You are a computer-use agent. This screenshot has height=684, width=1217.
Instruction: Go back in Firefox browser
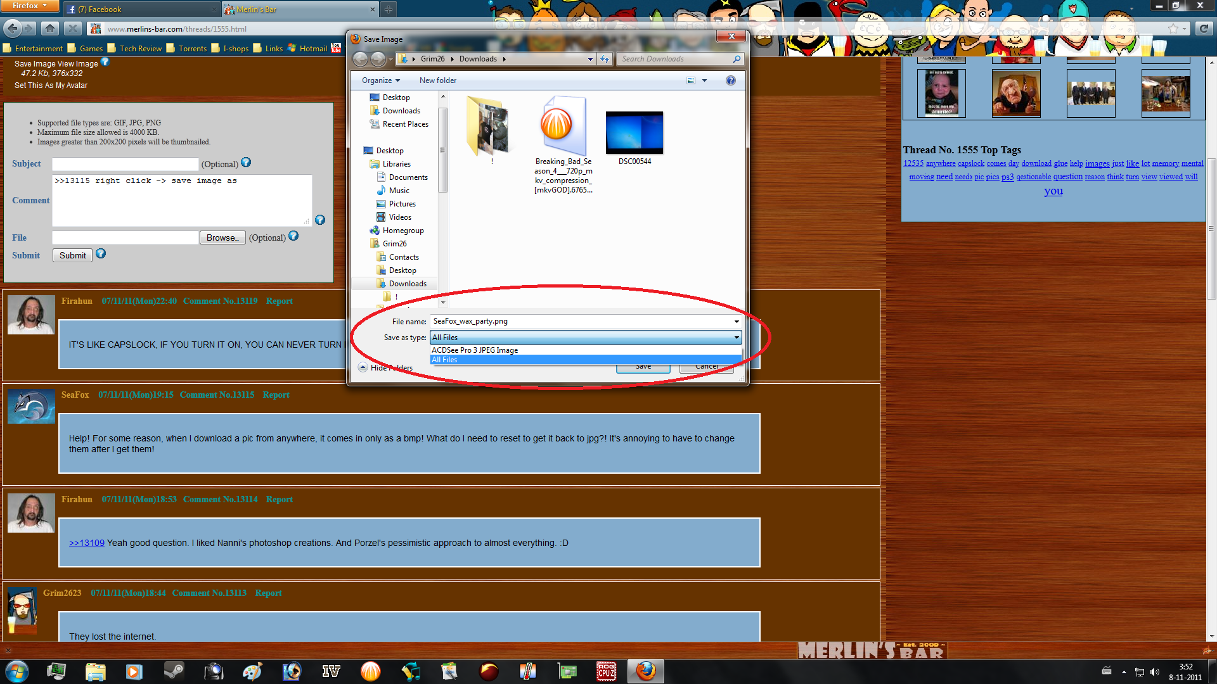coord(12,28)
